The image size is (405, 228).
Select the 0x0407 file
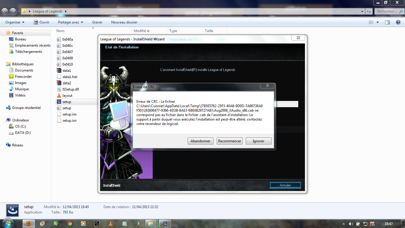[68, 52]
